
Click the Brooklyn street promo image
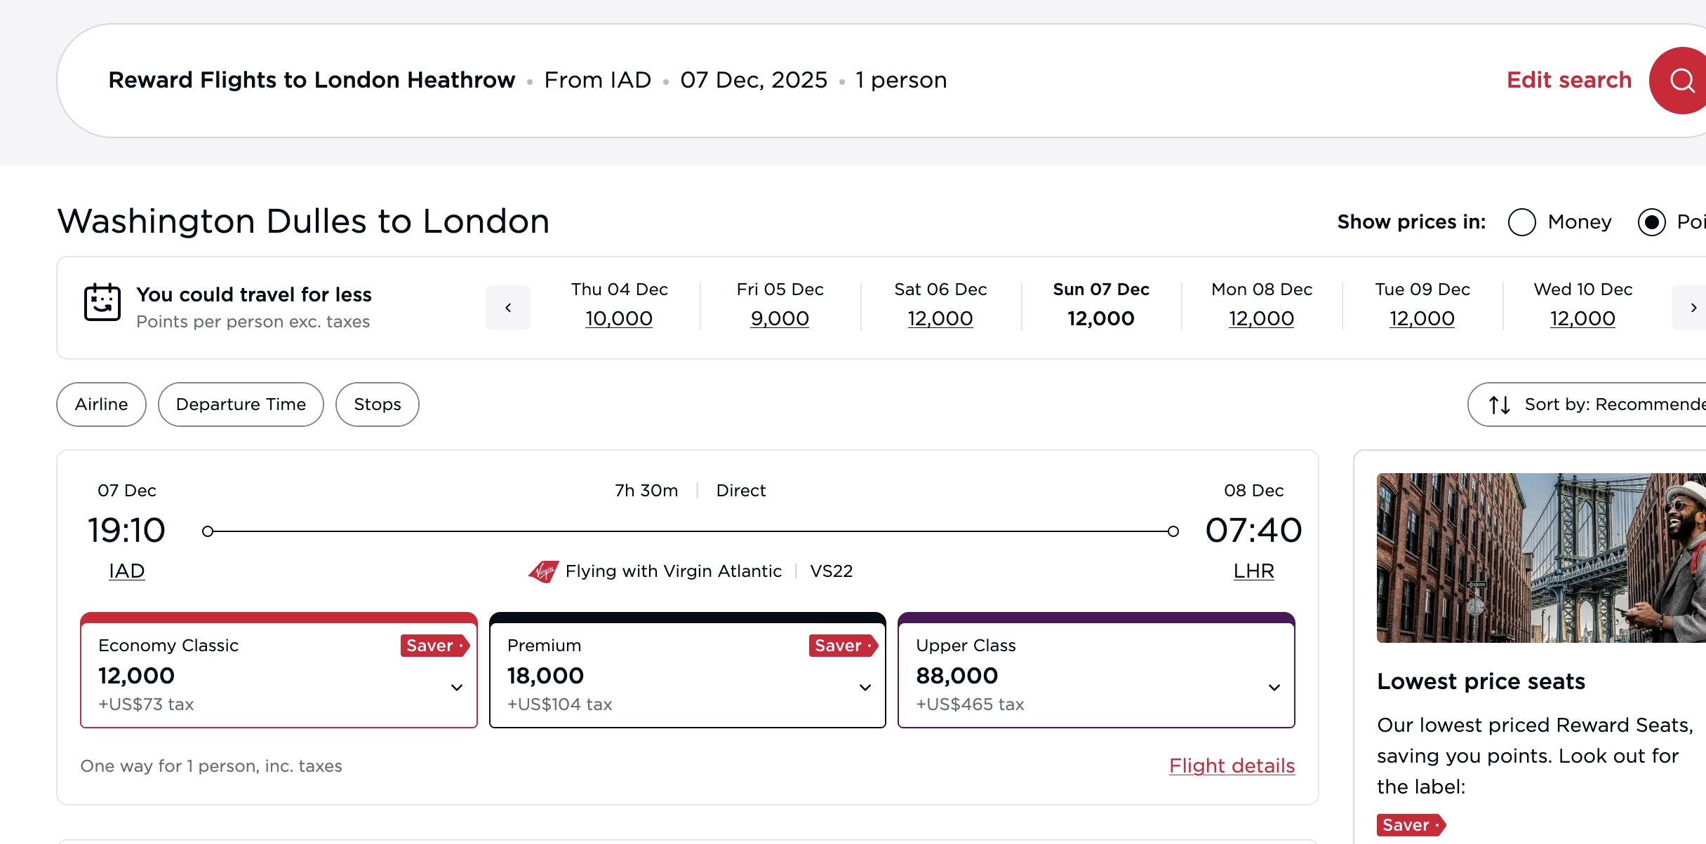pyautogui.click(x=1541, y=558)
